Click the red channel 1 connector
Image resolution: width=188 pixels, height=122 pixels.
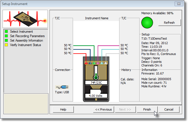pos(86,63)
